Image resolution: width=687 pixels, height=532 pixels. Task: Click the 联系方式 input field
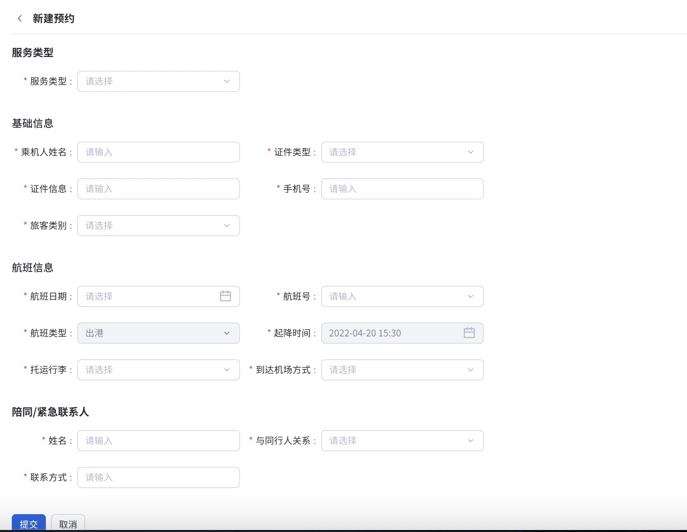pos(159,477)
